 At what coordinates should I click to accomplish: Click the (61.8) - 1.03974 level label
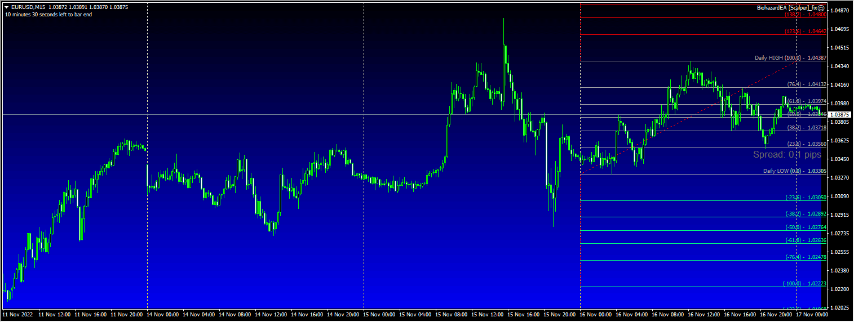pos(807,101)
